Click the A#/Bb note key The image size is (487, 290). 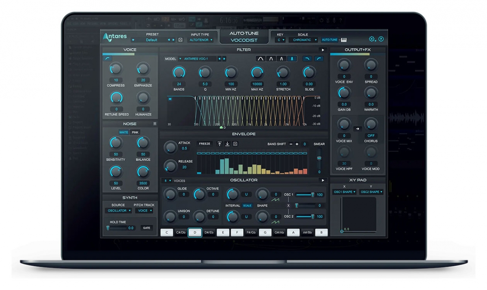click(x=307, y=232)
